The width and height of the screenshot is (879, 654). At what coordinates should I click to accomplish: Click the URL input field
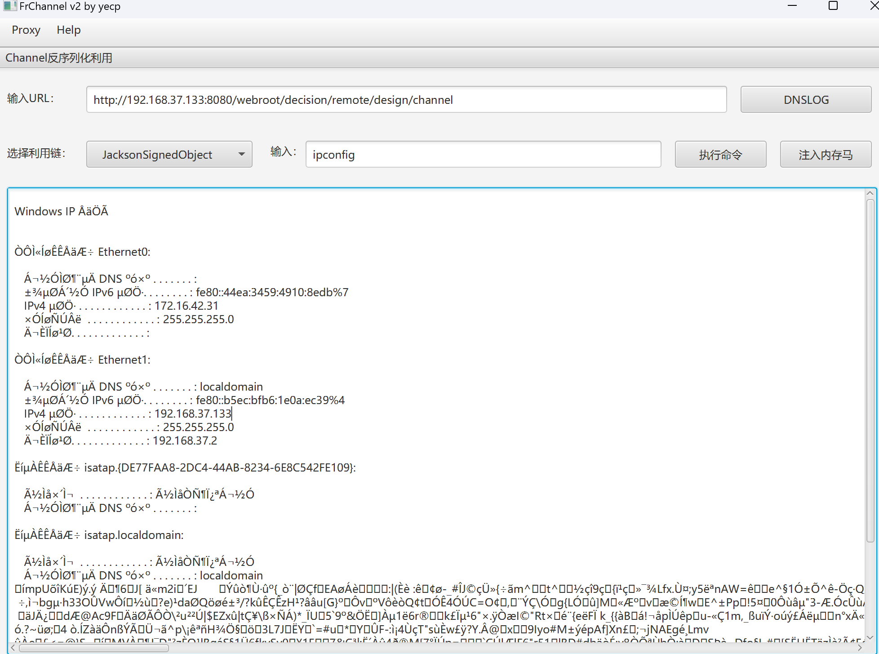point(406,100)
